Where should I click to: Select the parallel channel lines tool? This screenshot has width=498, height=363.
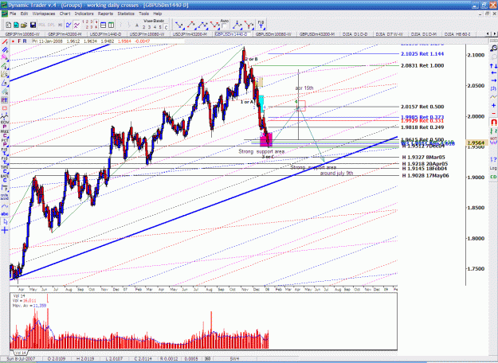tap(5, 50)
